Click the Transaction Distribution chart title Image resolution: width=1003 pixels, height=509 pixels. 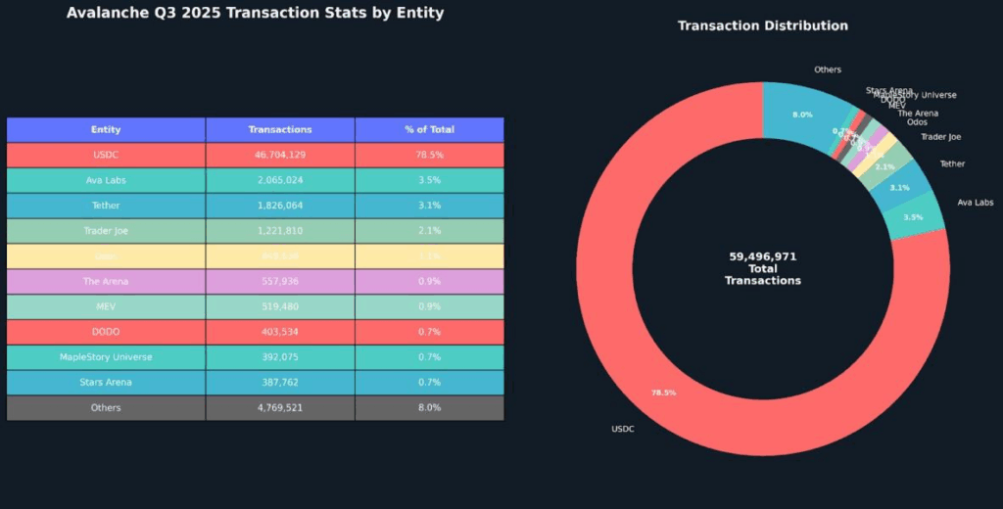763,25
